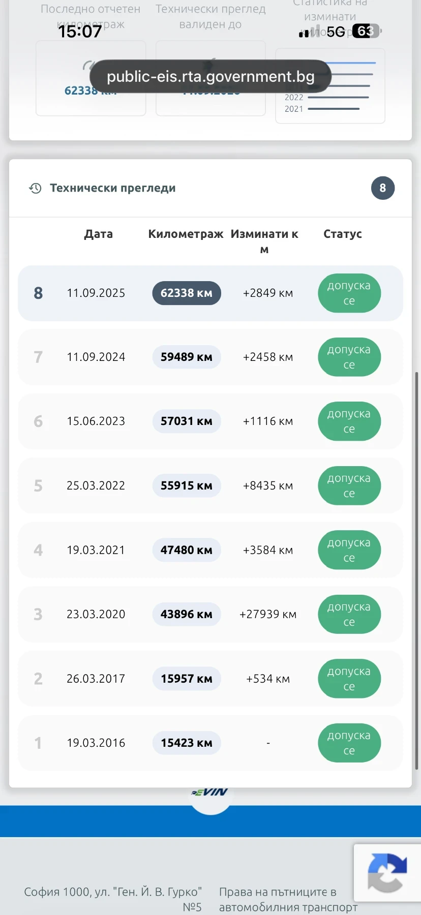Tap the battery indicator showing 63
This screenshot has width=421, height=915.
point(366,31)
